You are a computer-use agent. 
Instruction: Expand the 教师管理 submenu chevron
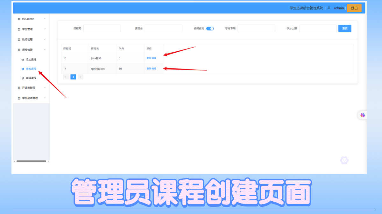pos(45,39)
